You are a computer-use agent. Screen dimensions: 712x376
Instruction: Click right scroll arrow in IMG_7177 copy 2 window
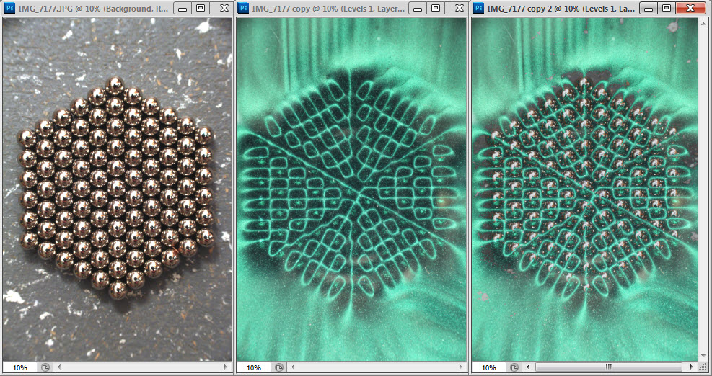(x=692, y=367)
